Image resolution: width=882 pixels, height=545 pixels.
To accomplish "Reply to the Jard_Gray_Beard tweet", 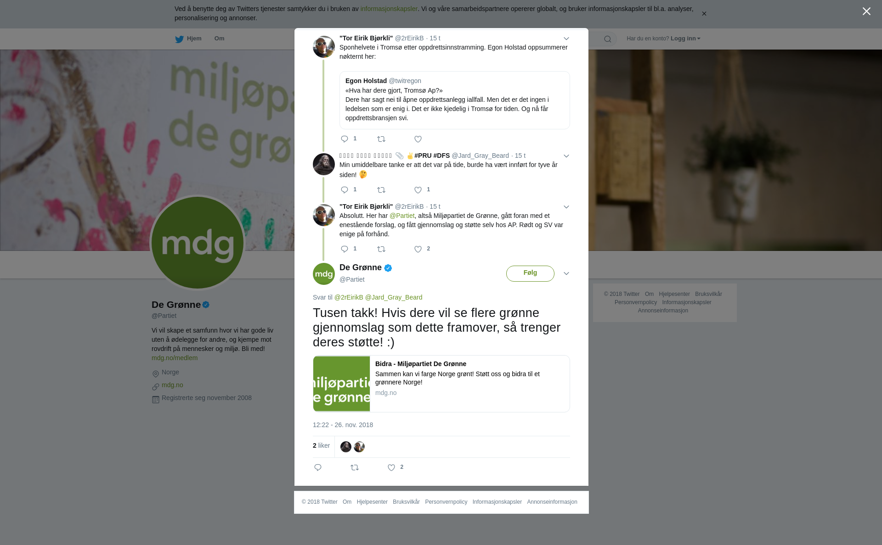I will tap(345, 190).
